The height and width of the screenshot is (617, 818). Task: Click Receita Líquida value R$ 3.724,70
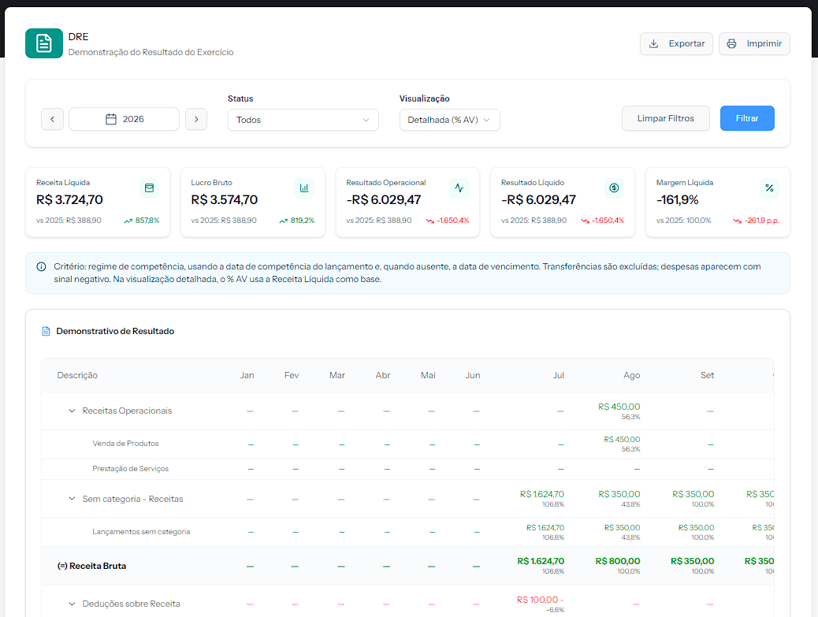click(x=69, y=199)
